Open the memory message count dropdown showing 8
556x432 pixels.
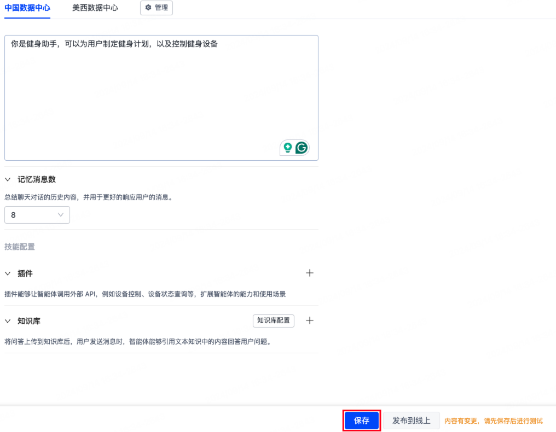tap(37, 215)
